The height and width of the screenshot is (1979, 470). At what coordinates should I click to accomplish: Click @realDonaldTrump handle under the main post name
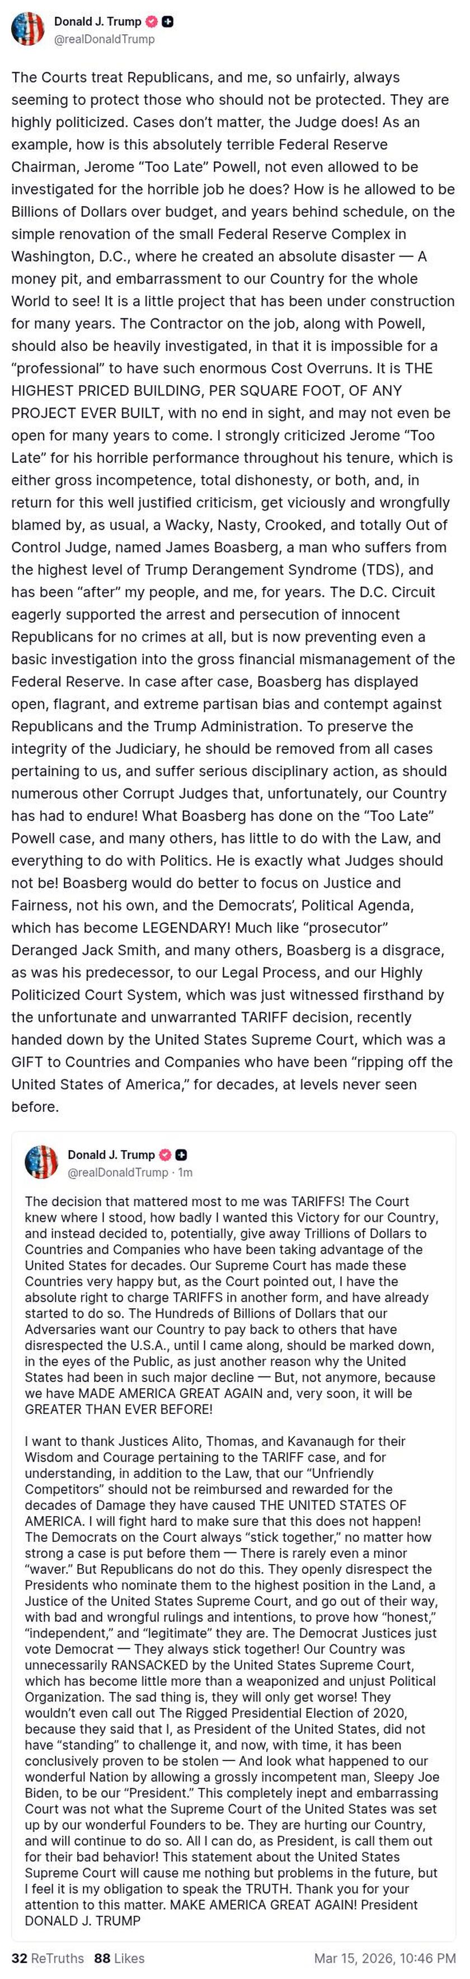tap(104, 39)
